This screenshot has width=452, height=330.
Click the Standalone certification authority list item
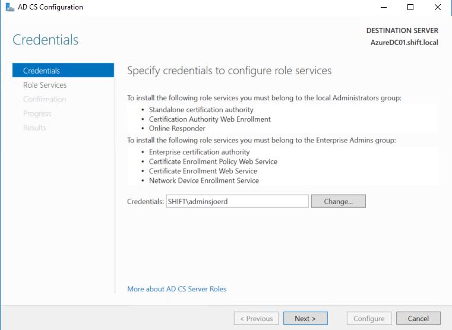tap(201, 110)
